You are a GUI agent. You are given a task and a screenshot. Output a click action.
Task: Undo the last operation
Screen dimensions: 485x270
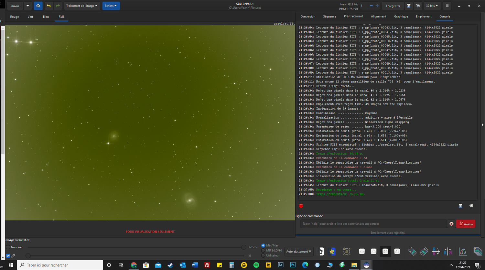48,6
